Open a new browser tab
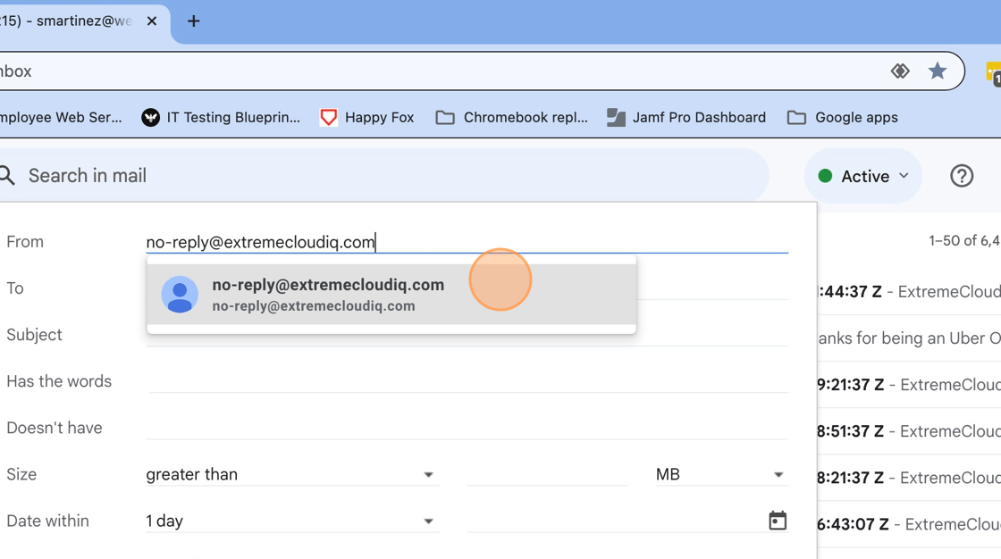 click(193, 21)
